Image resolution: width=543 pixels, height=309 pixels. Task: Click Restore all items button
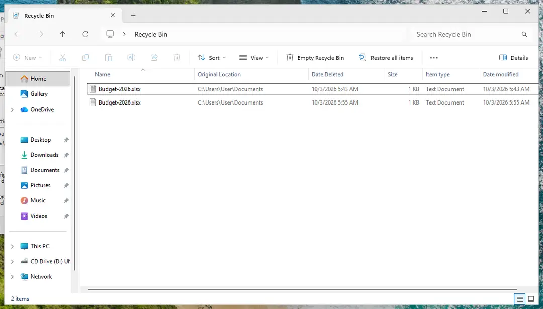386,58
